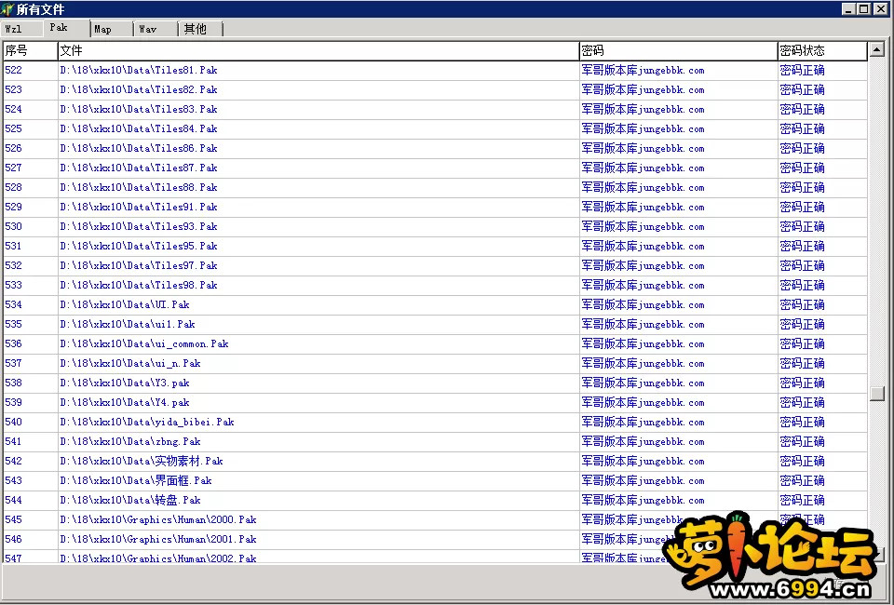Image resolution: width=894 pixels, height=605 pixels.
Task: Click the scrollbar up arrow
Action: 877,50
